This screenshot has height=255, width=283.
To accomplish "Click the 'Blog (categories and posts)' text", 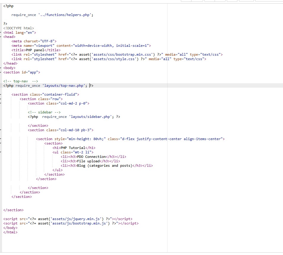I will pyautogui.click(x=105, y=166).
